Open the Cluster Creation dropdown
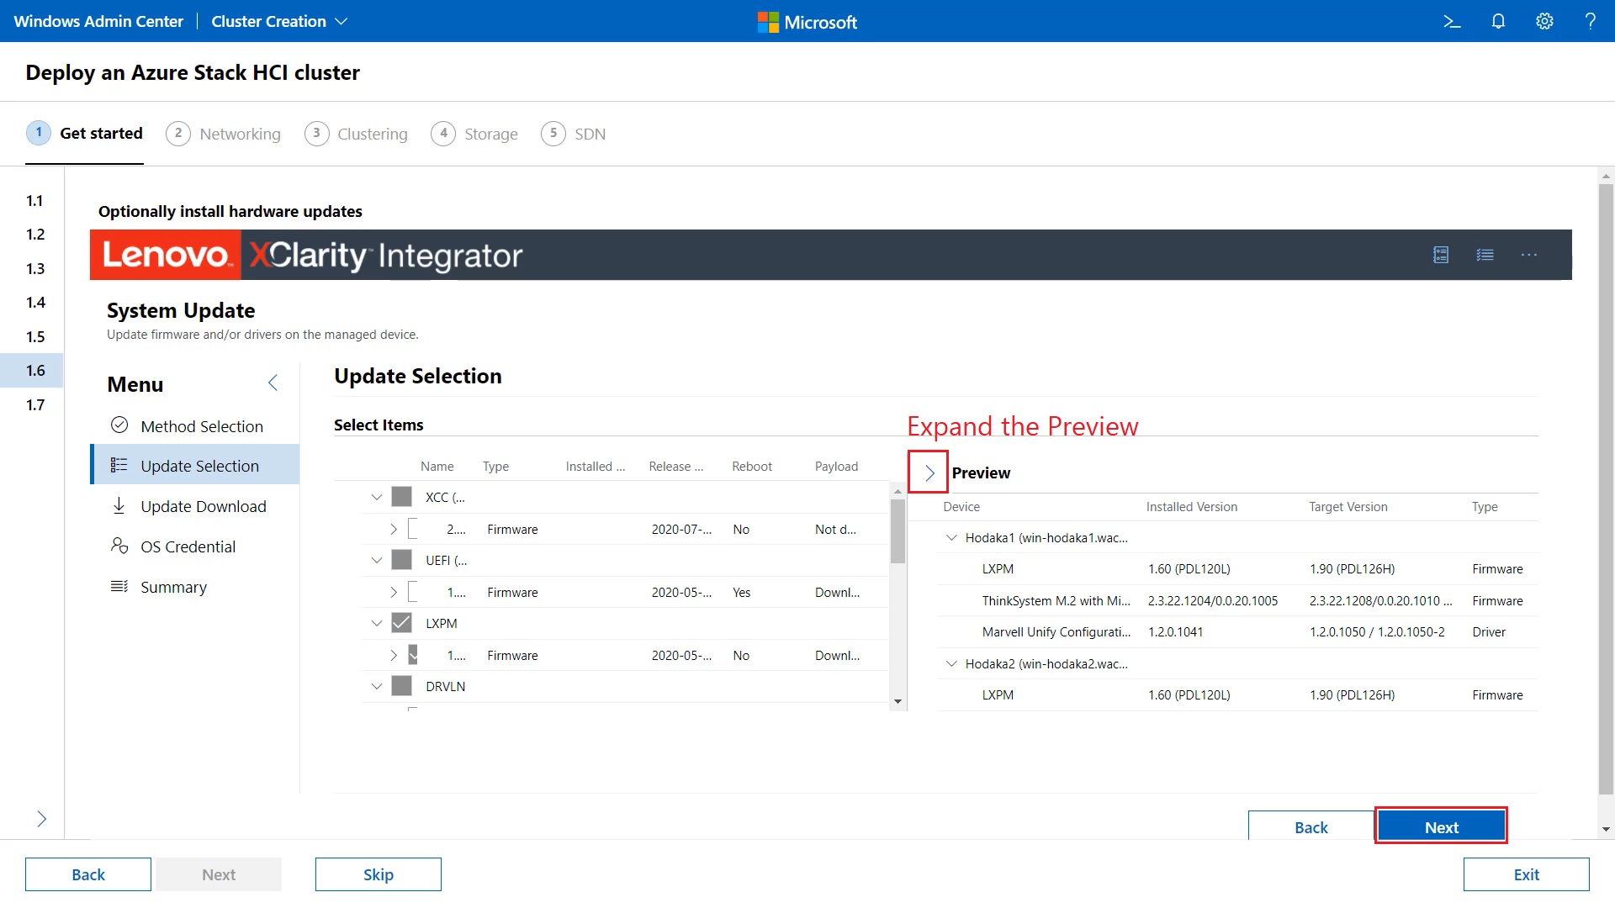 click(278, 21)
